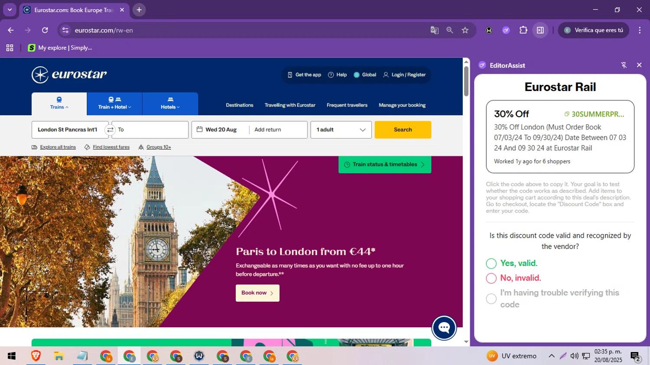Click the translate page icon in address bar
The width and height of the screenshot is (650, 365).
434,30
